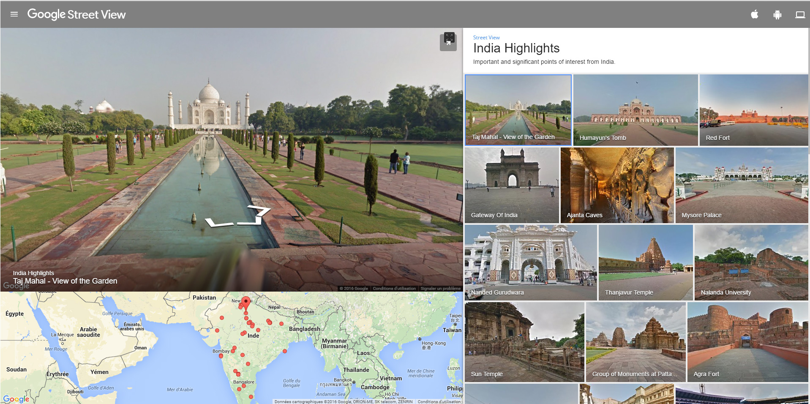Open Red Fort thumbnail

point(753,110)
